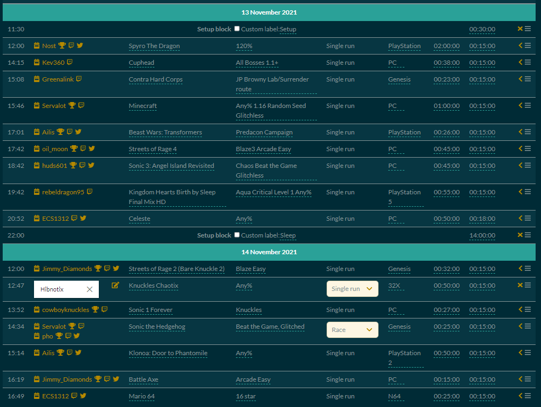The width and height of the screenshot is (541, 407).
Task: Click the Blaze Easy category text
Action: pyautogui.click(x=251, y=269)
